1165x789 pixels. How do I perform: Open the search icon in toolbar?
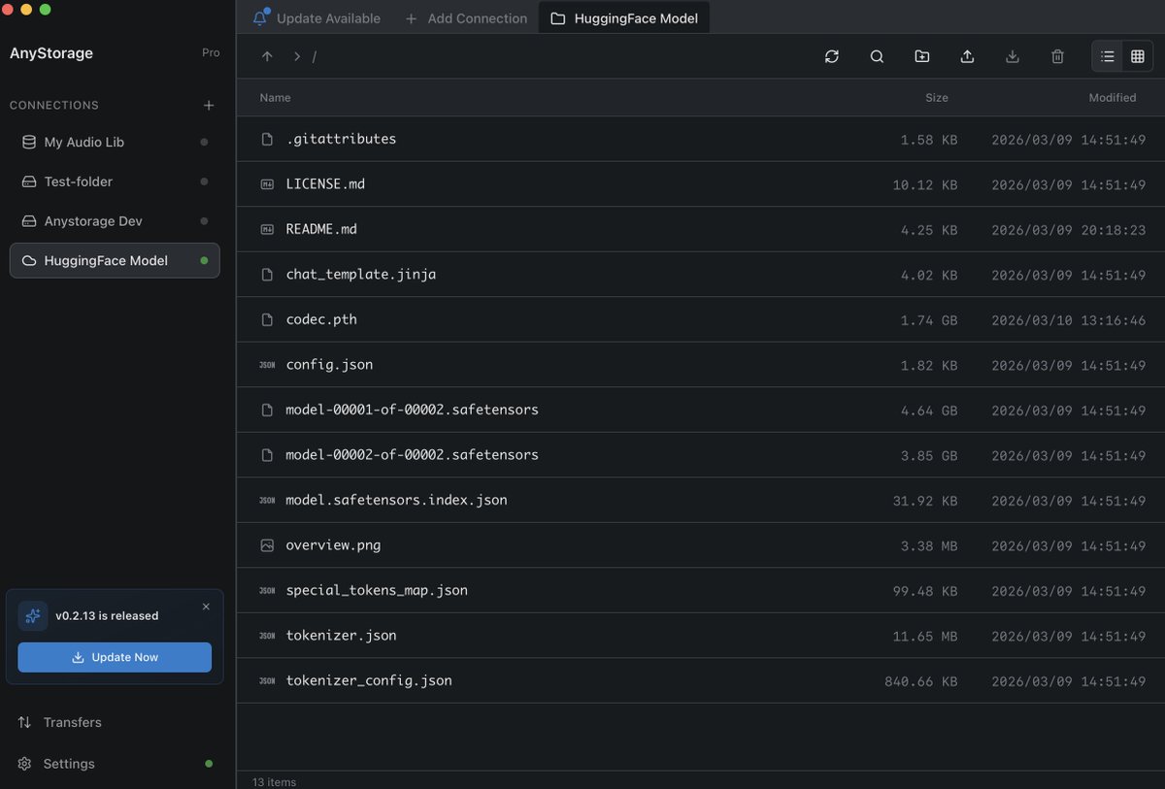coord(877,56)
